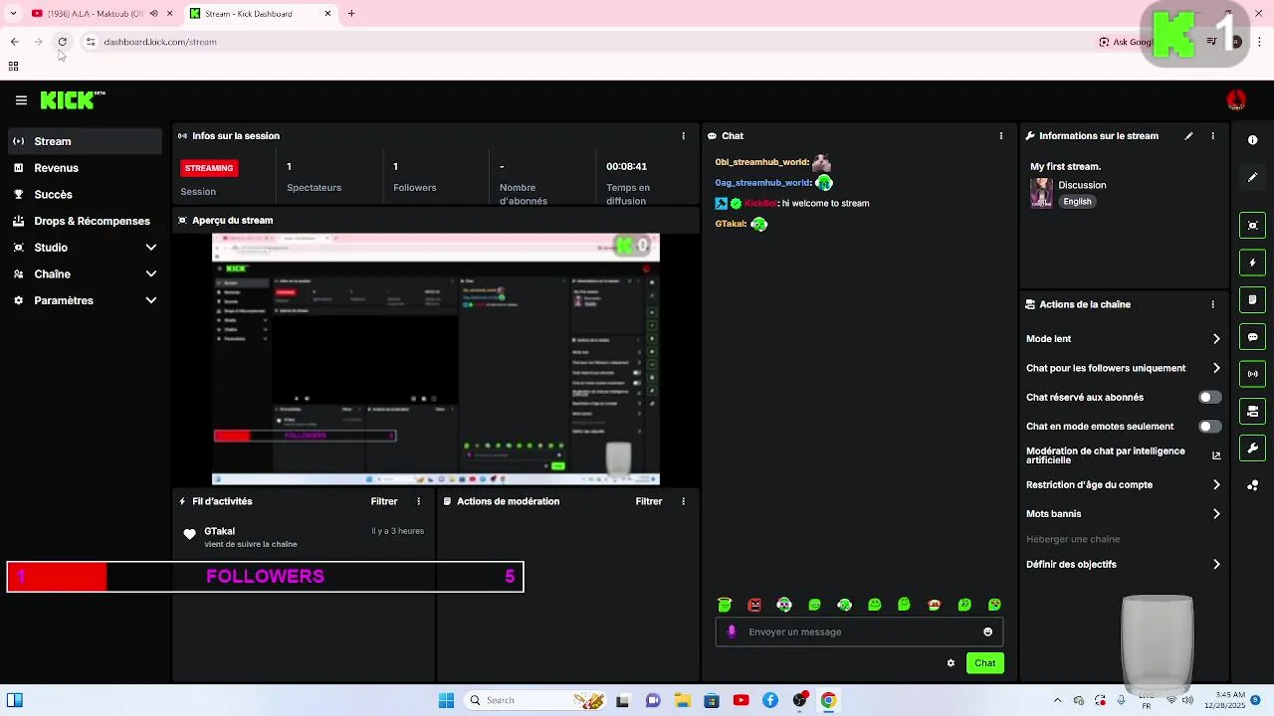
Task: Click the Discussion category thumbnail
Action: (1041, 193)
